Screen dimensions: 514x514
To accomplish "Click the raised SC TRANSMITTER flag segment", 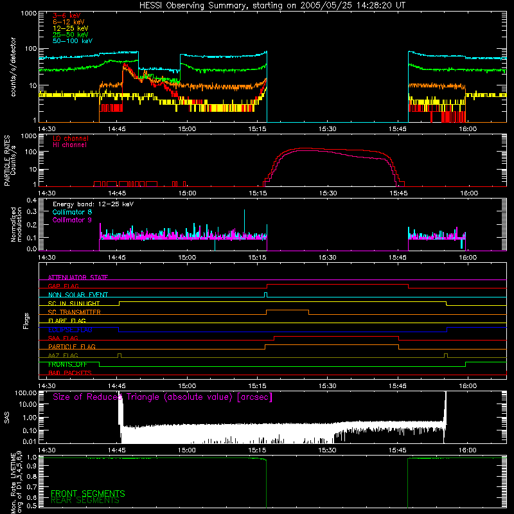I will [x=287, y=310].
